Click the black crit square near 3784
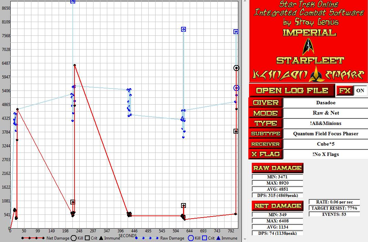Image resolution: width=368 pixels, height=242 pixels. click(236, 131)
